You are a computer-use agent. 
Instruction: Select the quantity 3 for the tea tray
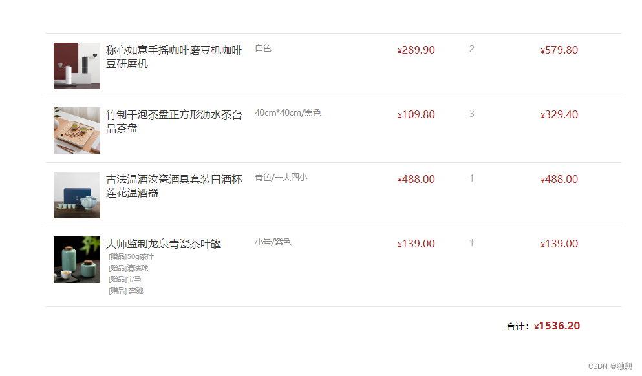click(x=471, y=113)
